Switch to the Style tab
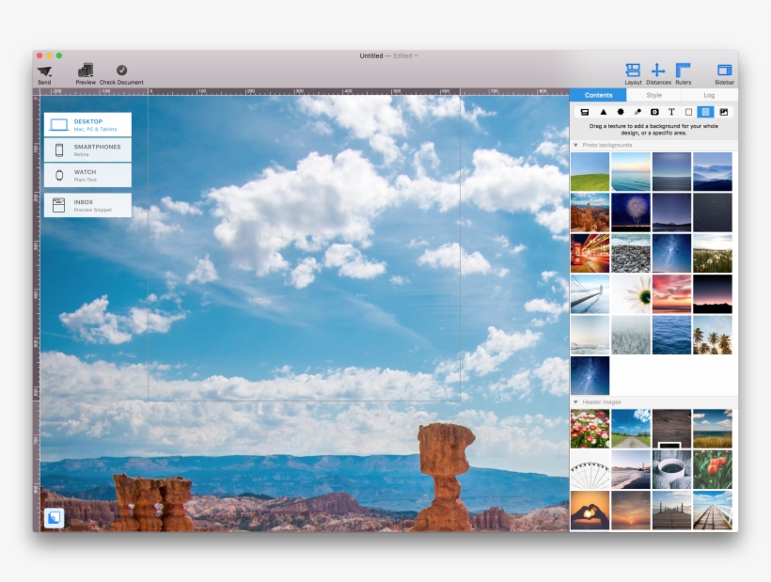 pos(653,95)
